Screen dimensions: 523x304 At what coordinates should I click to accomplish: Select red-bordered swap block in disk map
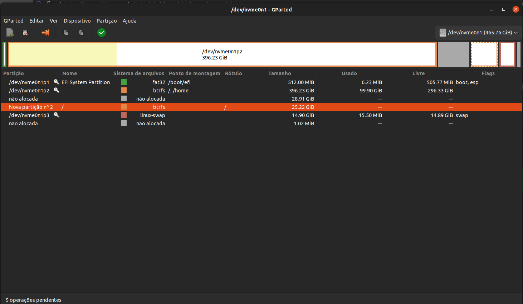(x=507, y=54)
